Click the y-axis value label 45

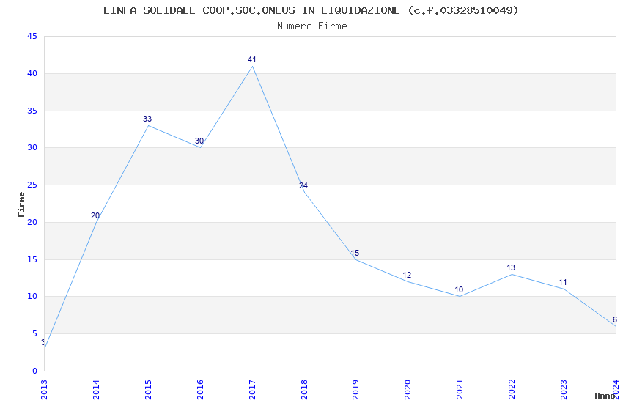pyautogui.click(x=32, y=37)
